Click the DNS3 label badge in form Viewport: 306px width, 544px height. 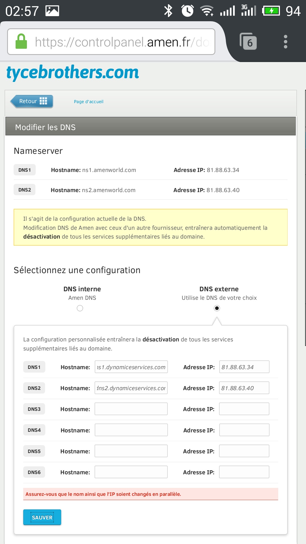click(34, 409)
